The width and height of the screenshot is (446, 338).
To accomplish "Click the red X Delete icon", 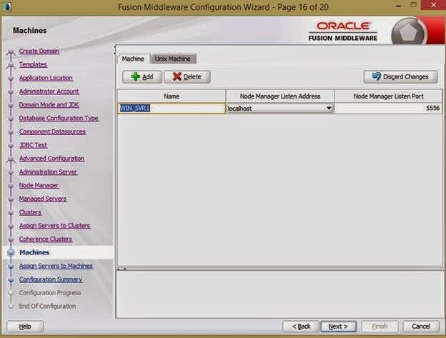I will pyautogui.click(x=177, y=76).
